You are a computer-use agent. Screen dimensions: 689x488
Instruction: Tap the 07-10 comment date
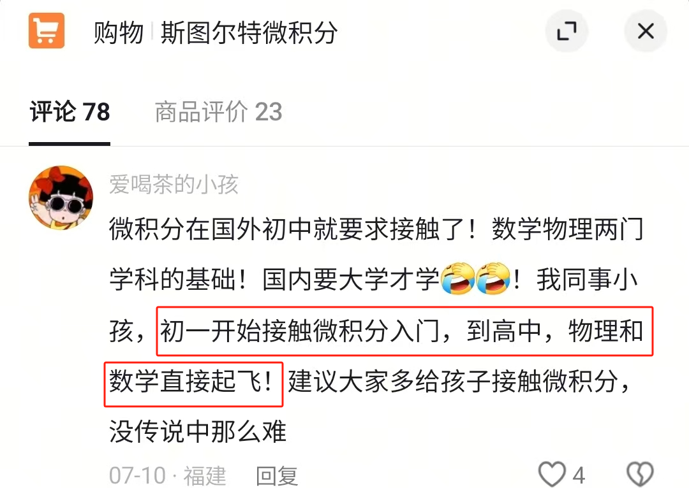(138, 476)
